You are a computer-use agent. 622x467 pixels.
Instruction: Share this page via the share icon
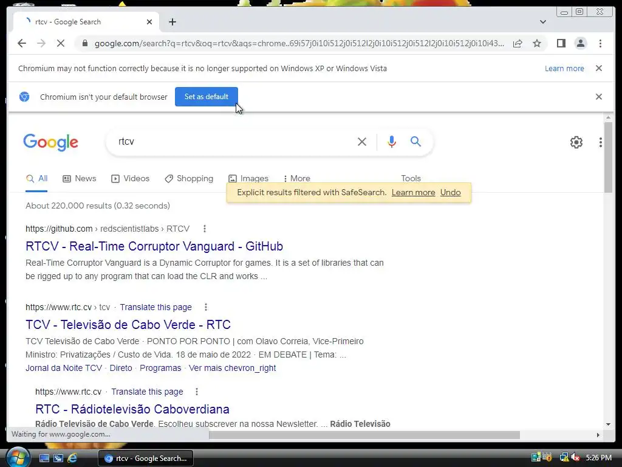[x=518, y=43]
